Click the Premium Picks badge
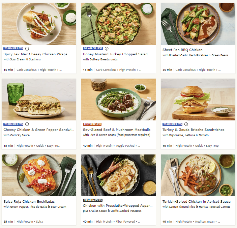This screenshot has width=237, height=228. (x=93, y=200)
